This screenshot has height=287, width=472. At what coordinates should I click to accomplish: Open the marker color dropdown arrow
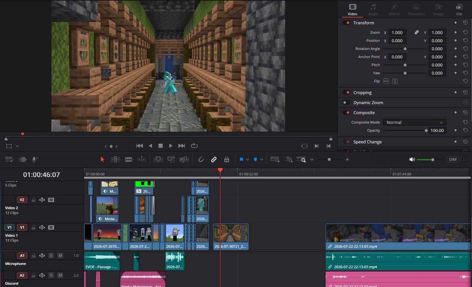[x=261, y=160]
